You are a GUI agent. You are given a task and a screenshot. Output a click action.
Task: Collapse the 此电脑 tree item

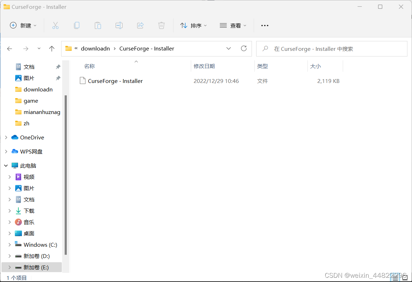coord(6,165)
